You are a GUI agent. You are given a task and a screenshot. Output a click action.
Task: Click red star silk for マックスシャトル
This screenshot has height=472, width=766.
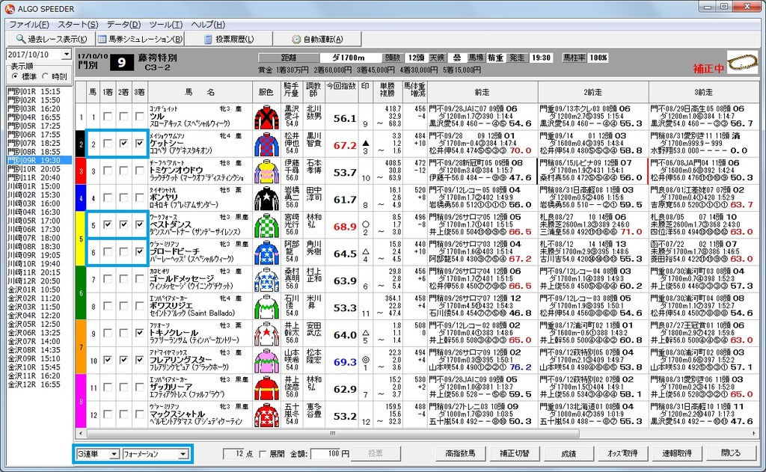coord(266,415)
